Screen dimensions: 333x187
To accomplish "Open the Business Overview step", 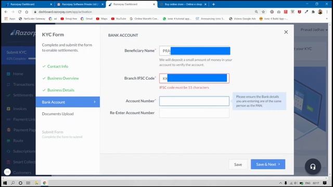I will point(63,78).
